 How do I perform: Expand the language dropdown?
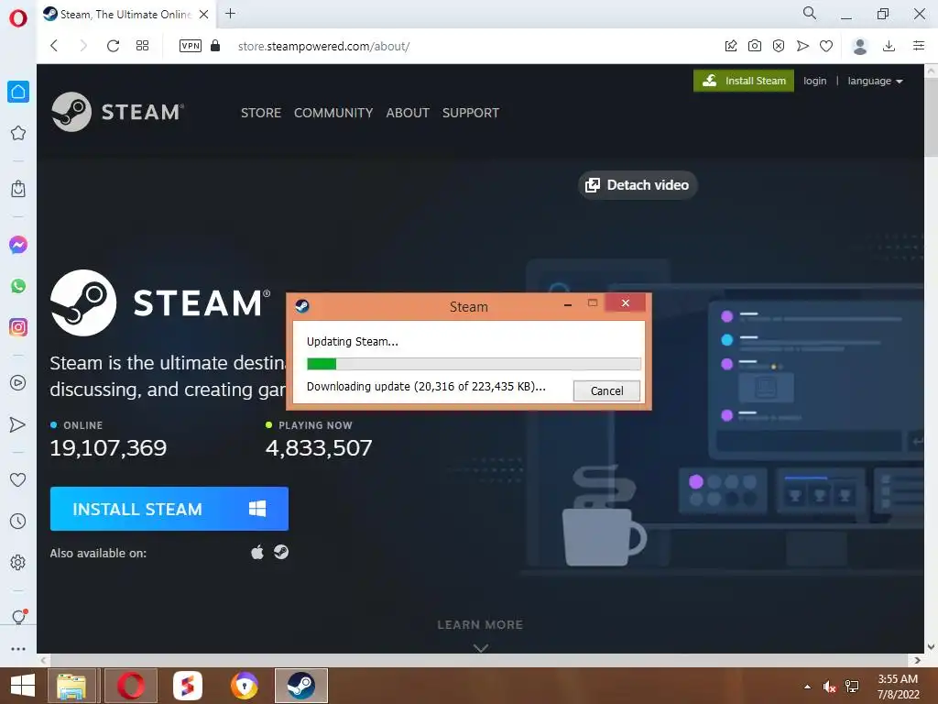click(875, 81)
